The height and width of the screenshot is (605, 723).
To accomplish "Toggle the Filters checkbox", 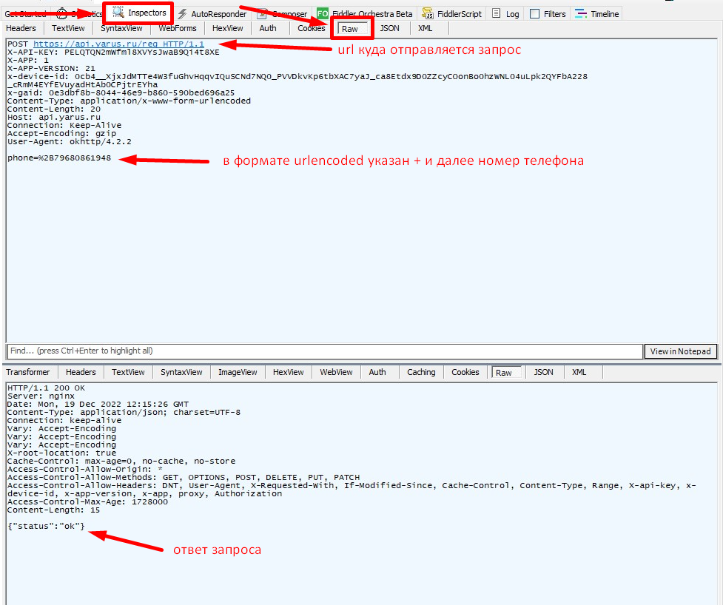I will 534,14.
